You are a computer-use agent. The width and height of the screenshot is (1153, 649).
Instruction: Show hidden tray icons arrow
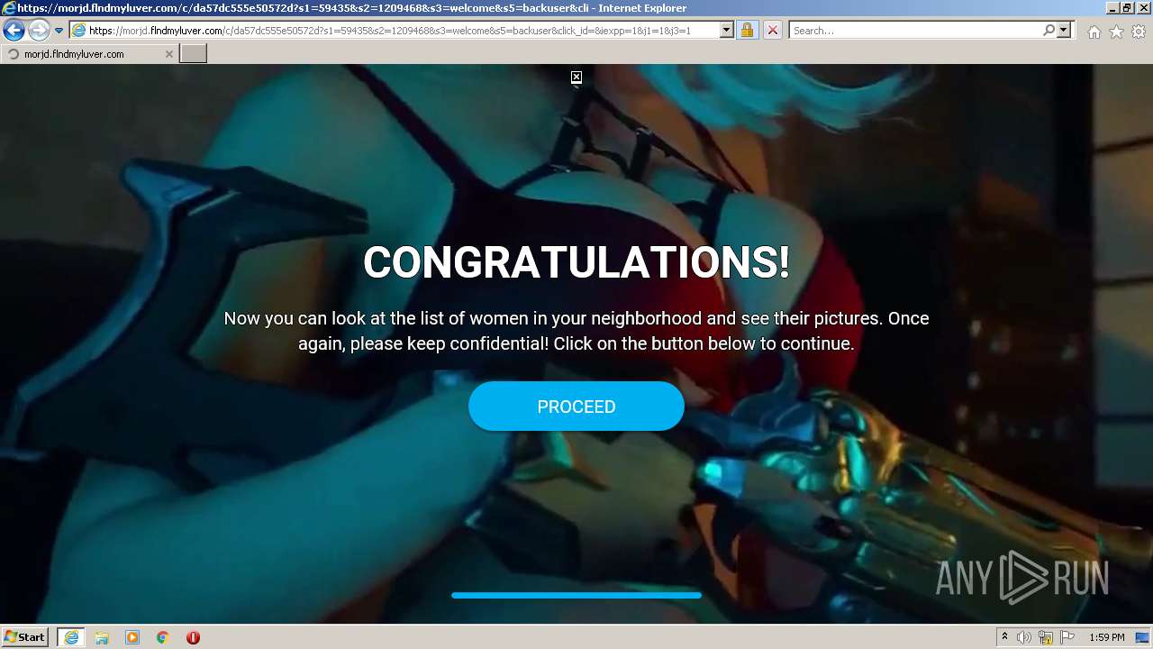(x=1004, y=637)
